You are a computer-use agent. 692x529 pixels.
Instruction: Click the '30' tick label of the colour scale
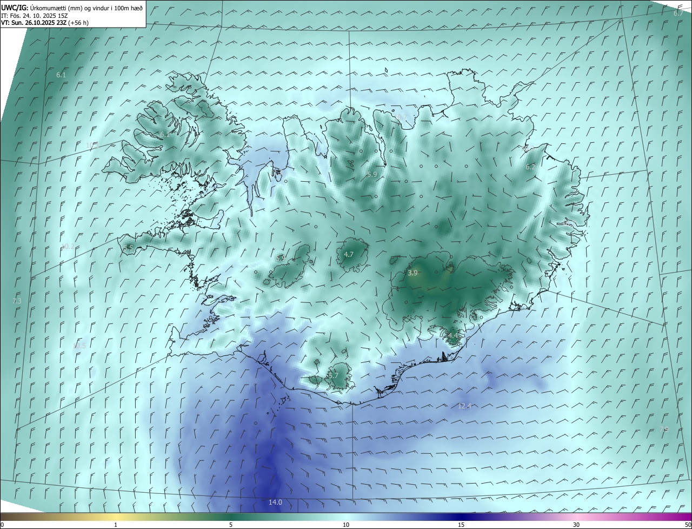(576, 525)
